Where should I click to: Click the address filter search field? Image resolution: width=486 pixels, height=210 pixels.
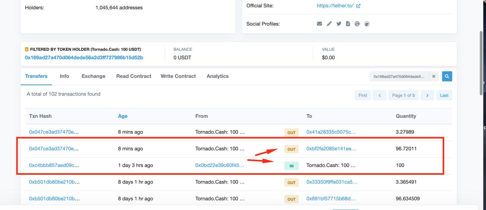point(399,77)
